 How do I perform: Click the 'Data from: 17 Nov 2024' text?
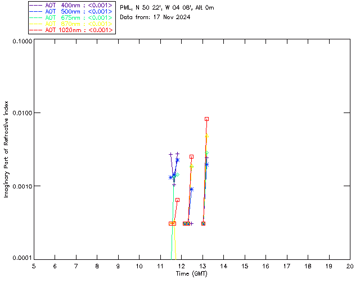[155, 17]
